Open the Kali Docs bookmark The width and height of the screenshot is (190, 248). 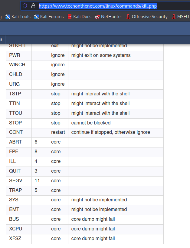(x=80, y=17)
